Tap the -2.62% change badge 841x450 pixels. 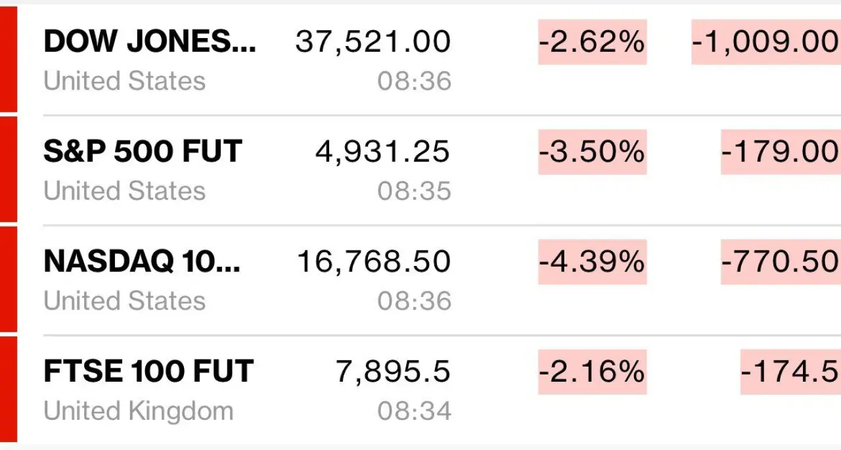[592, 42]
